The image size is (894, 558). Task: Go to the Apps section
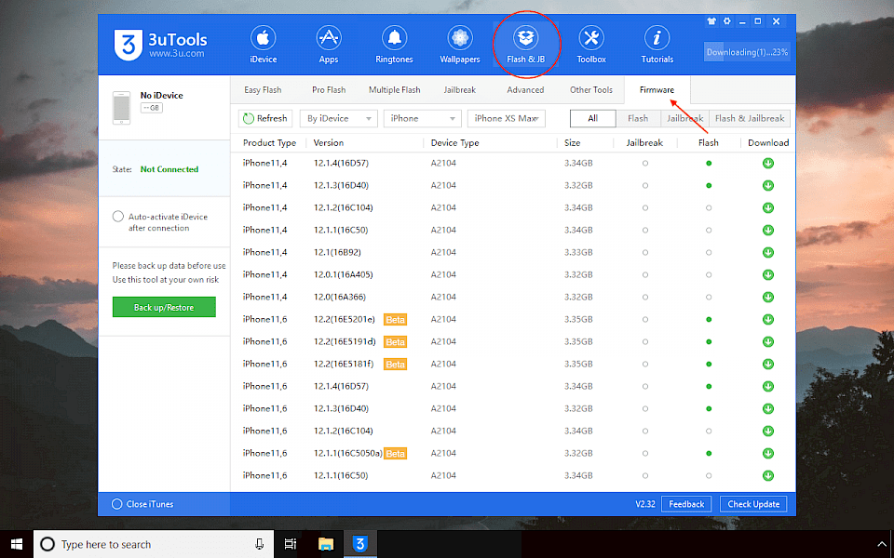[x=329, y=45]
